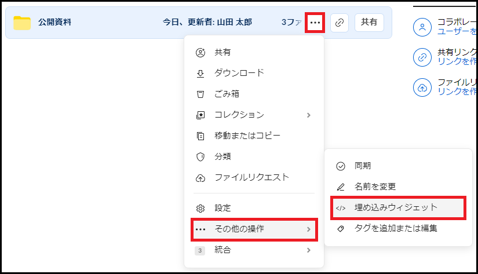This screenshot has width=478, height=274.
Task: Choose 分類 from the menu
Action: 254,156
